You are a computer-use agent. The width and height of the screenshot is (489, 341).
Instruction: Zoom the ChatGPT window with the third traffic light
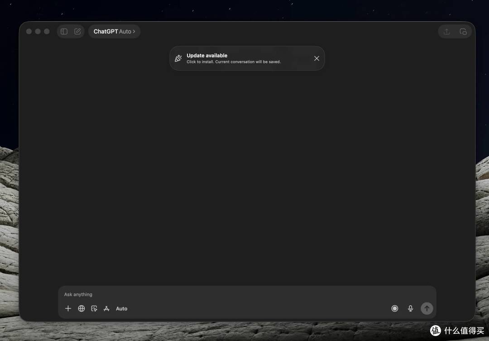(47, 32)
